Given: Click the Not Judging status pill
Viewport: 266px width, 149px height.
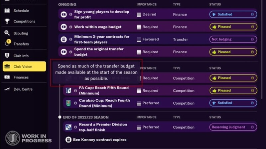Looking at the screenshot, I should click(x=233, y=39).
